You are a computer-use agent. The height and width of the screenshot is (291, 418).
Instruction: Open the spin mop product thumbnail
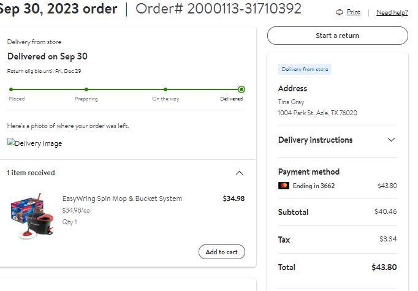[x=32, y=216]
